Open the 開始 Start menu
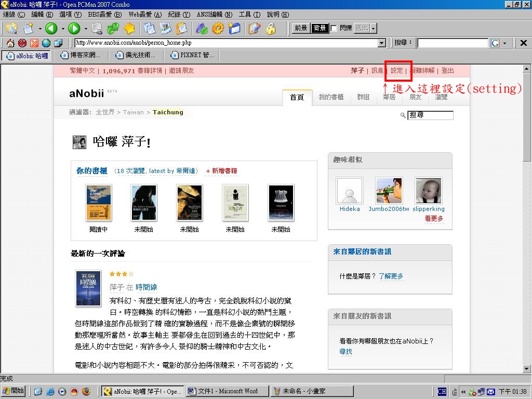Screen dimensions: 532x399 (x=14, y=391)
